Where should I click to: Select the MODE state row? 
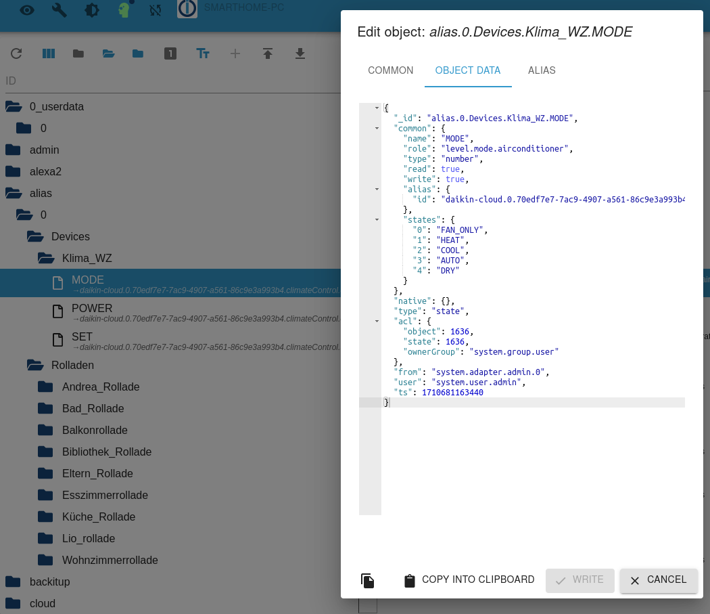click(170, 284)
